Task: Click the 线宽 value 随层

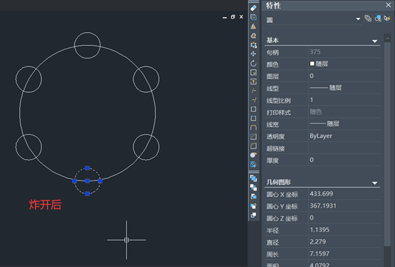Action: (x=333, y=124)
